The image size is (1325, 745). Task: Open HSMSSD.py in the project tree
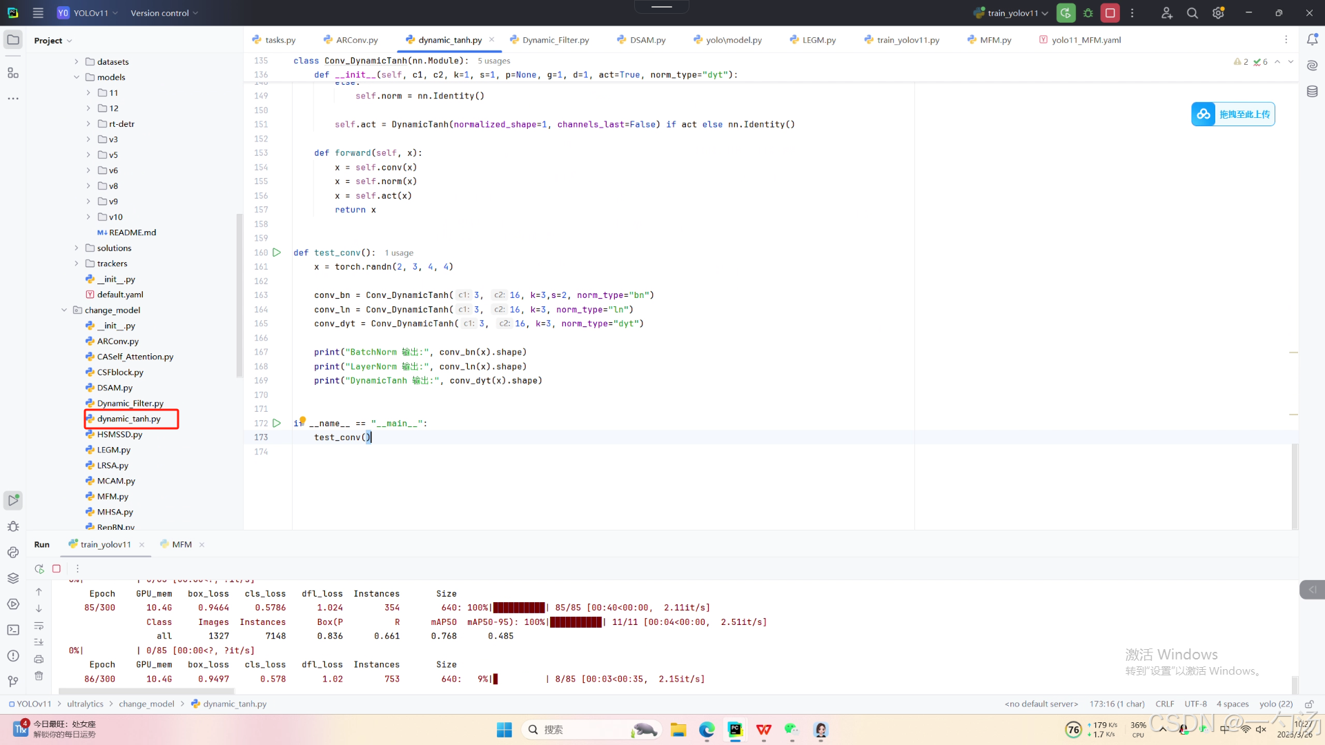pyautogui.click(x=119, y=435)
